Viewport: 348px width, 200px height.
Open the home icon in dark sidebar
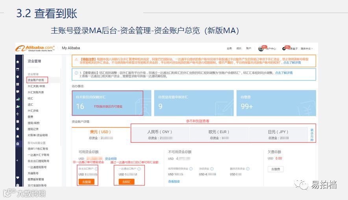pos(18,62)
